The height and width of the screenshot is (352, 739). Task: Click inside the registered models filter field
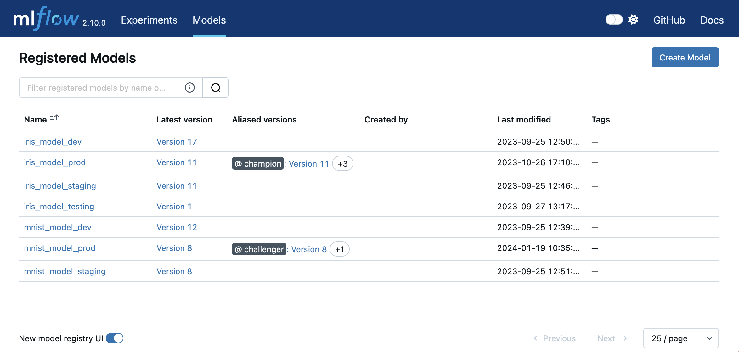click(101, 88)
